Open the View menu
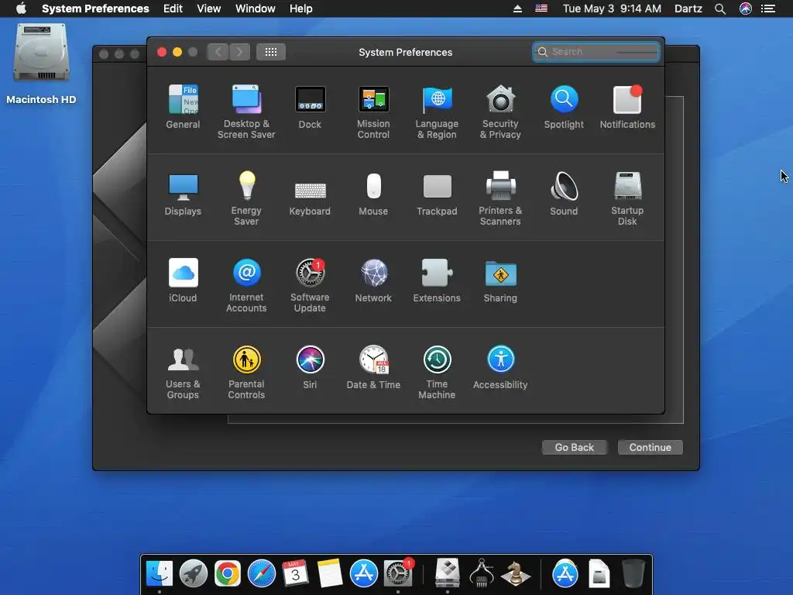793x595 pixels. [x=209, y=9]
